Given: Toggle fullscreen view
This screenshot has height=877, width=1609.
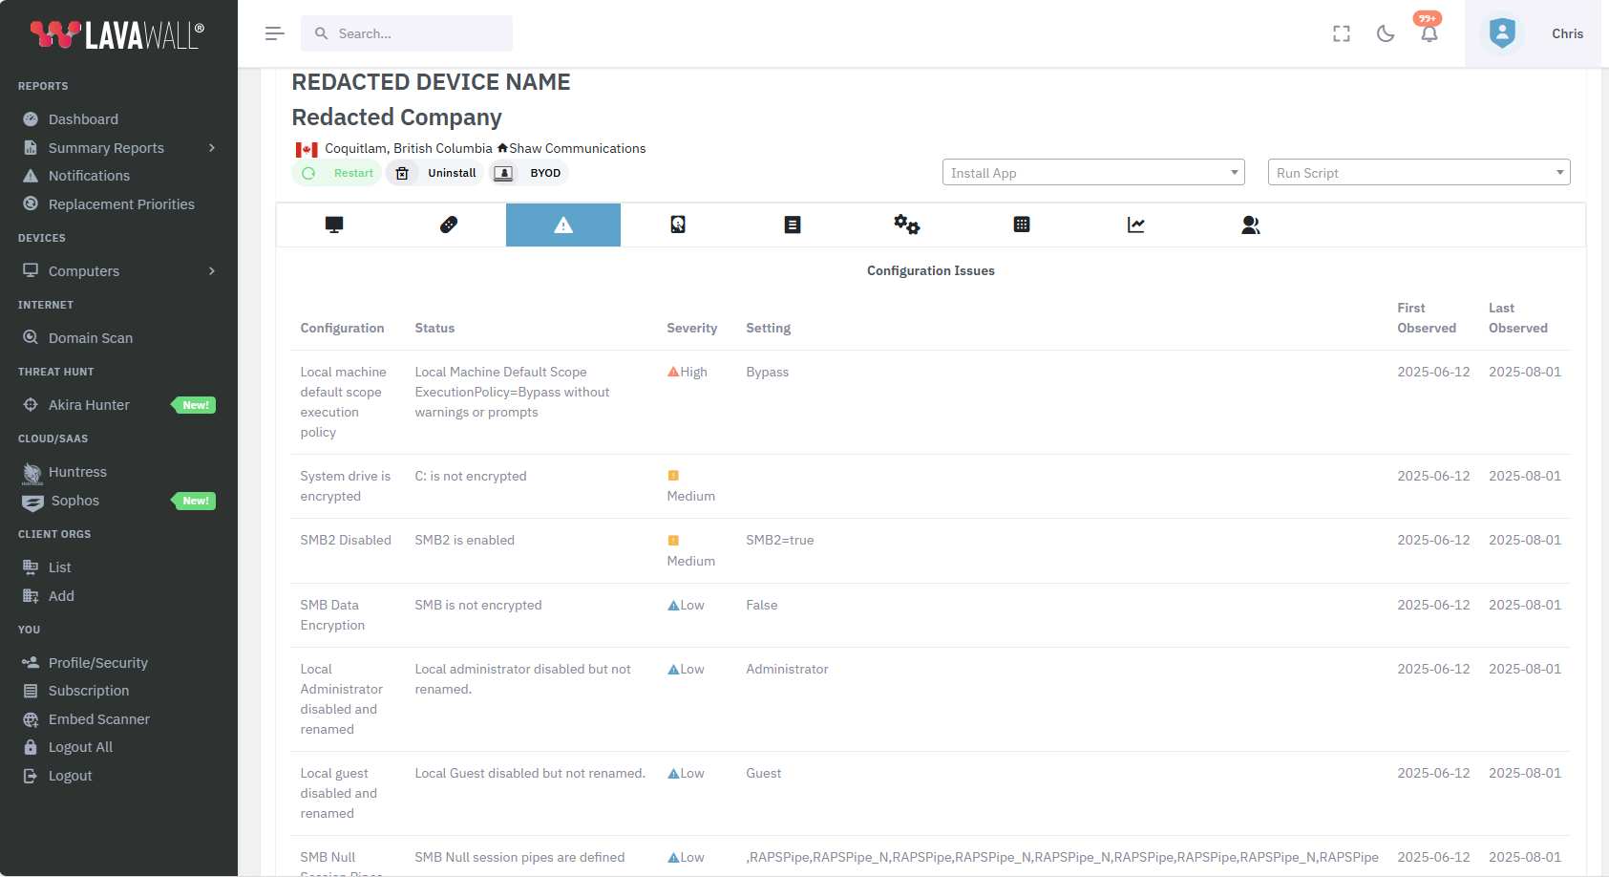Looking at the screenshot, I should click(1342, 33).
